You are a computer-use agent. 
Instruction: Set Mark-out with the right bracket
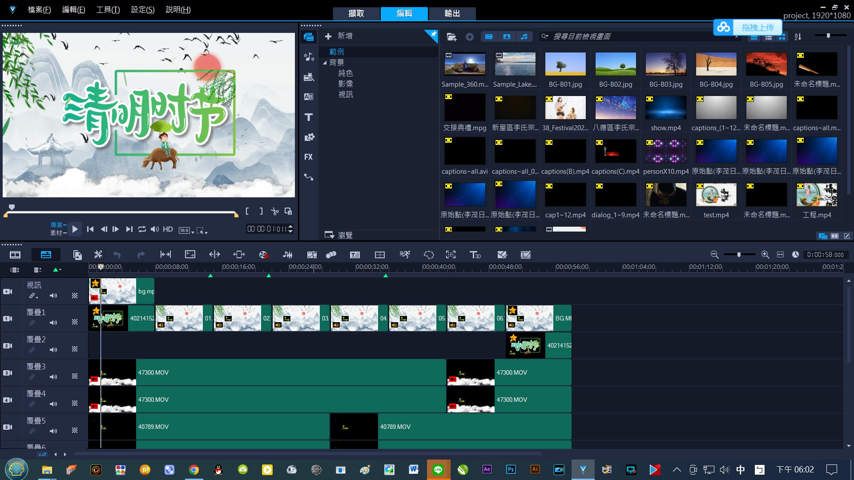click(261, 212)
